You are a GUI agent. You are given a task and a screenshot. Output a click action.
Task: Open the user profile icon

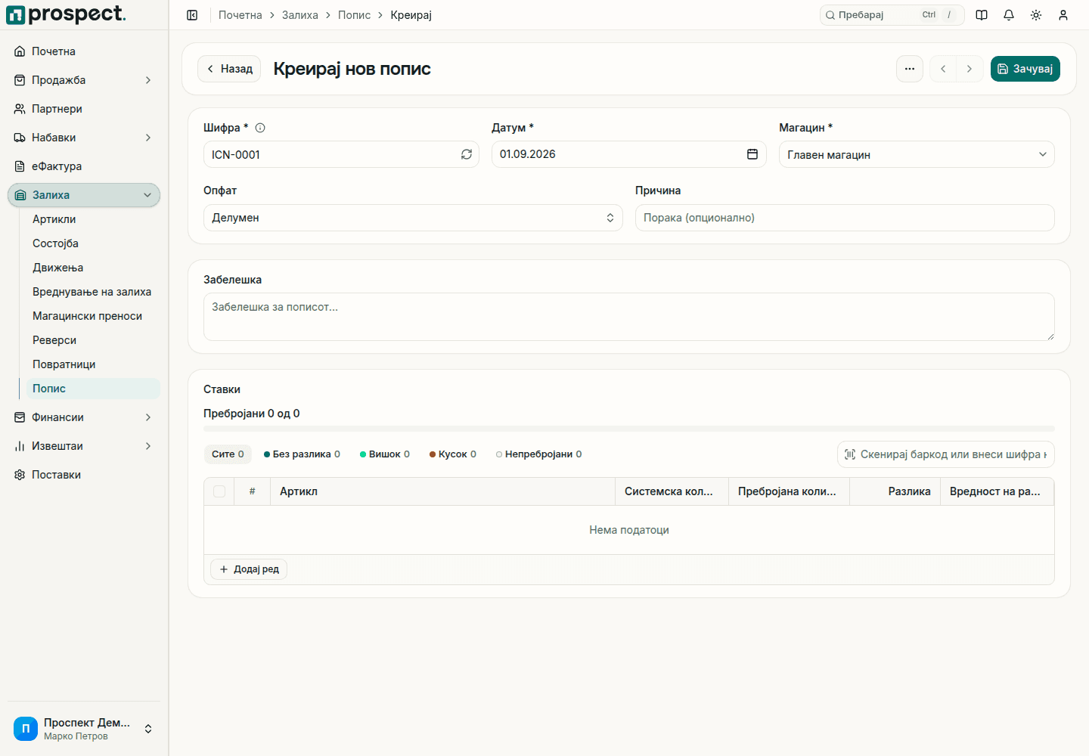[1063, 15]
